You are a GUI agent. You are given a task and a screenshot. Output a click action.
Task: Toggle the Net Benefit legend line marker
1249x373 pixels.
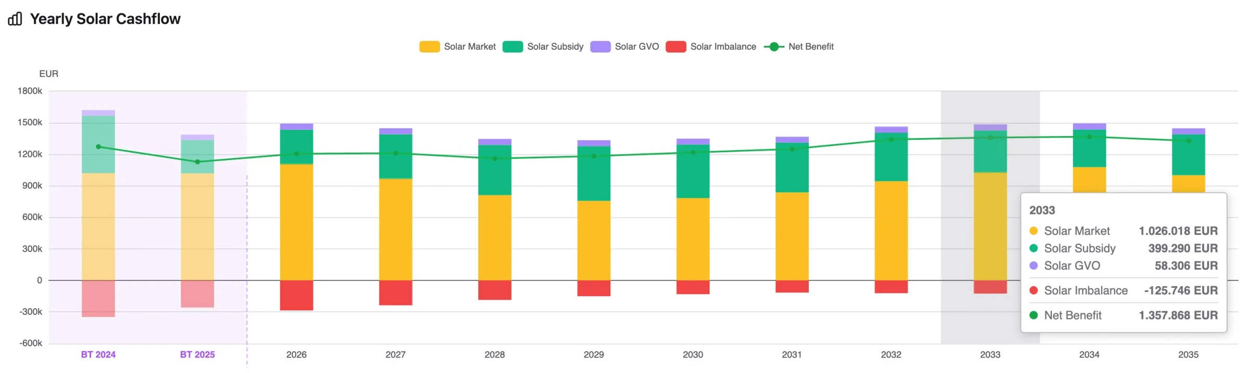(774, 47)
